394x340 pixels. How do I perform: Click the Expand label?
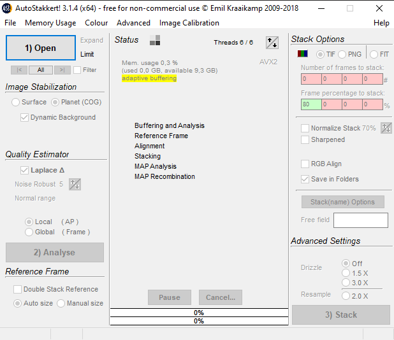pyautogui.click(x=92, y=40)
